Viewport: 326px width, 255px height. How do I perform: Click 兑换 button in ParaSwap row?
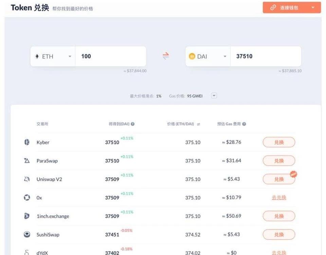[279, 161]
